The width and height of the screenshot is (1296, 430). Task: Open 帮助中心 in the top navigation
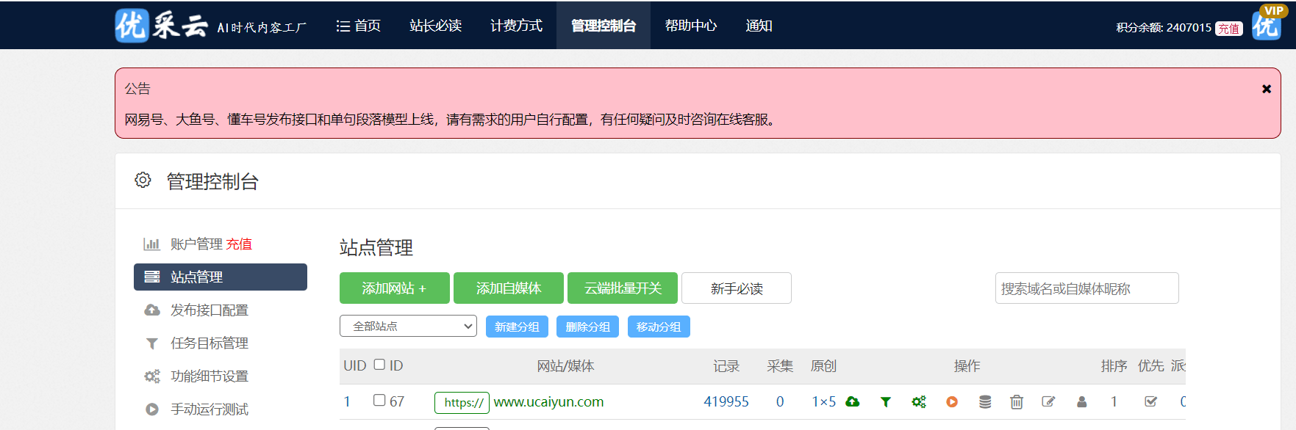(690, 26)
